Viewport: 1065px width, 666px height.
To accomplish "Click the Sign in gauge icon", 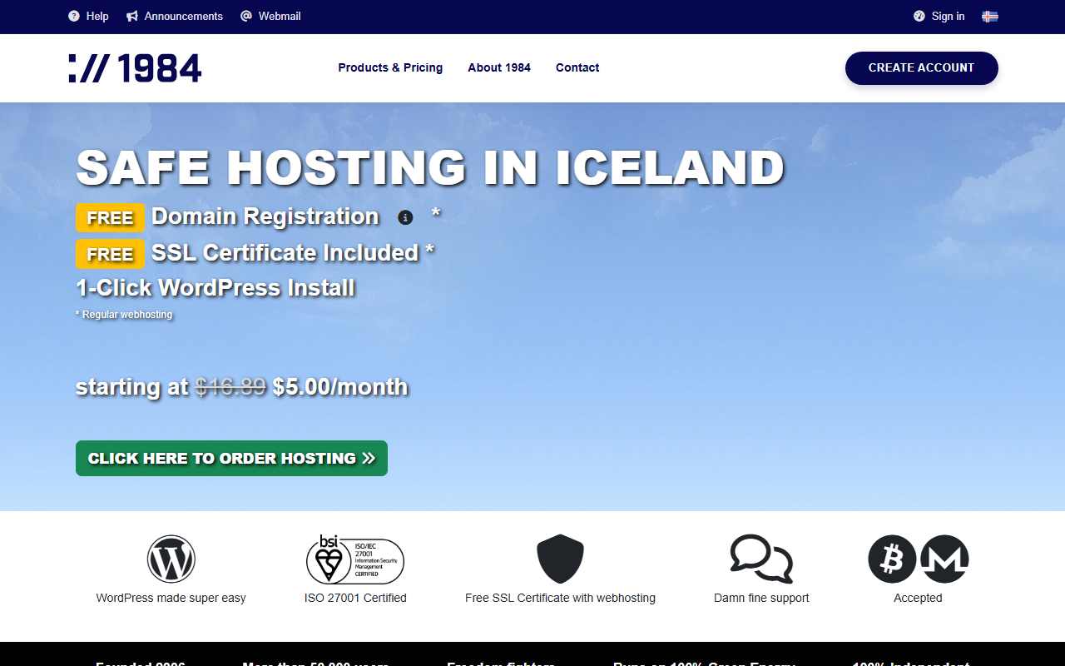I will [x=919, y=16].
